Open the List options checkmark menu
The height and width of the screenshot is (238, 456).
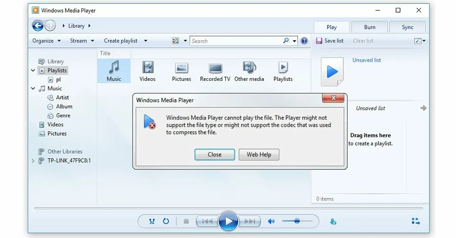420,41
